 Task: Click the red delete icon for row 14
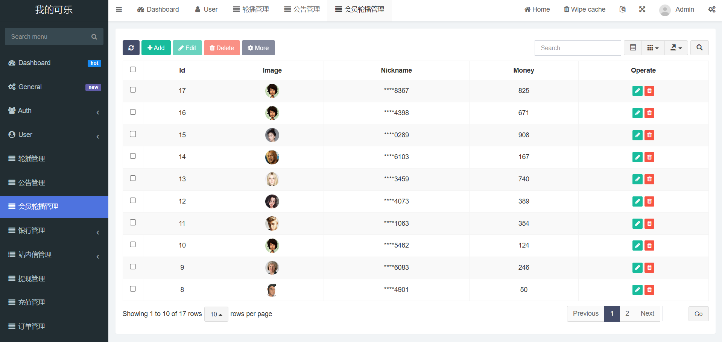[649, 157]
